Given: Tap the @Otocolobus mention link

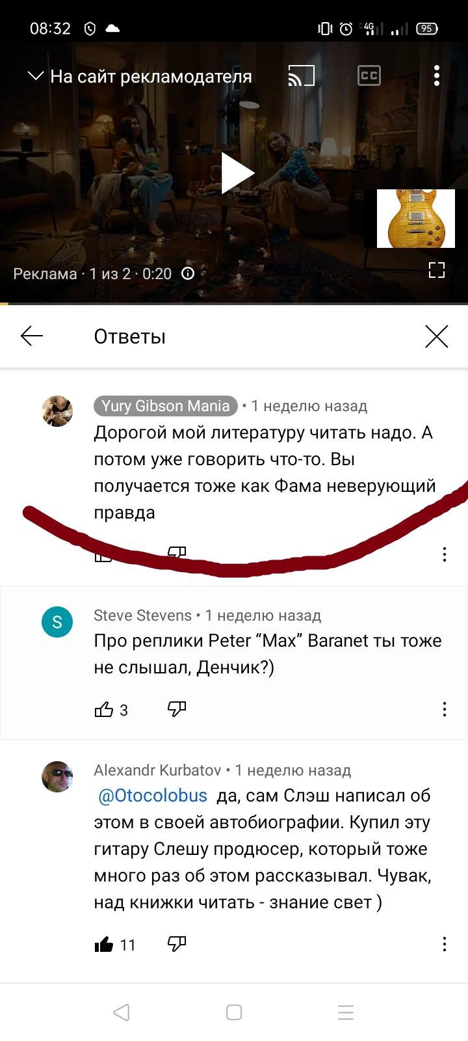Looking at the screenshot, I should tap(153, 796).
